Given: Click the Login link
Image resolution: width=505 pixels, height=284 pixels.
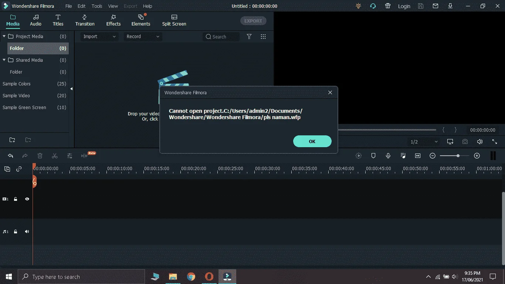Looking at the screenshot, I should (404, 6).
